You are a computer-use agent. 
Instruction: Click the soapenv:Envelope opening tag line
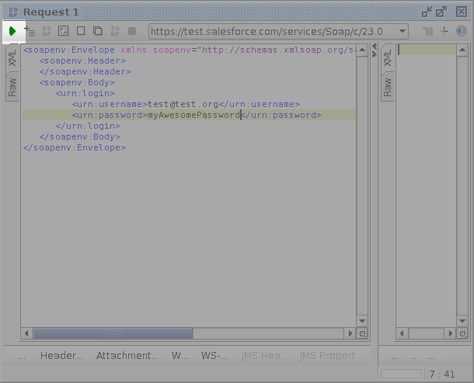(x=190, y=50)
